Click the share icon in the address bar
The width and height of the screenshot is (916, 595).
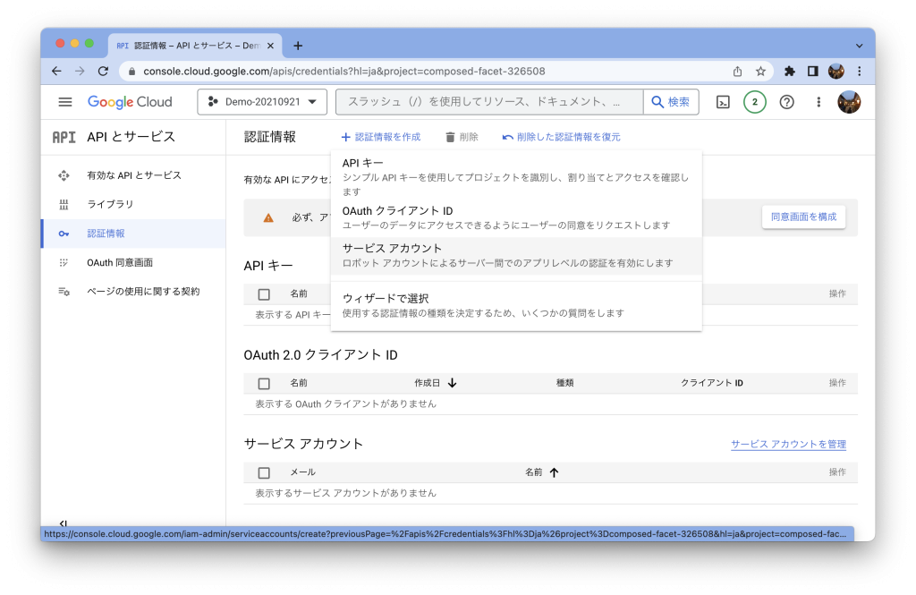click(x=737, y=72)
